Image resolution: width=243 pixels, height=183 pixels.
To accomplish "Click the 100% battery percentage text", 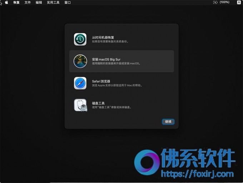I will 224,3.
